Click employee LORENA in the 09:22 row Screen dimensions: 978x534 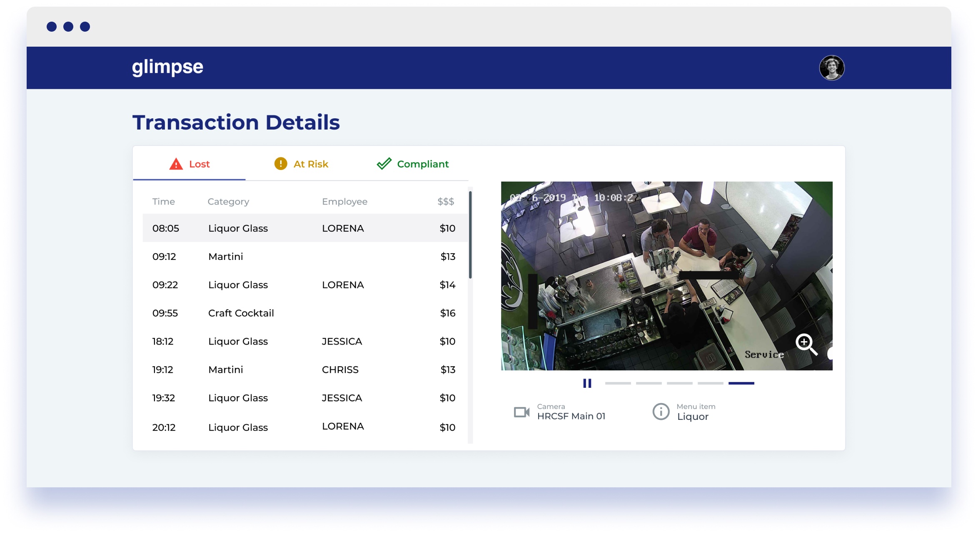pyautogui.click(x=343, y=285)
